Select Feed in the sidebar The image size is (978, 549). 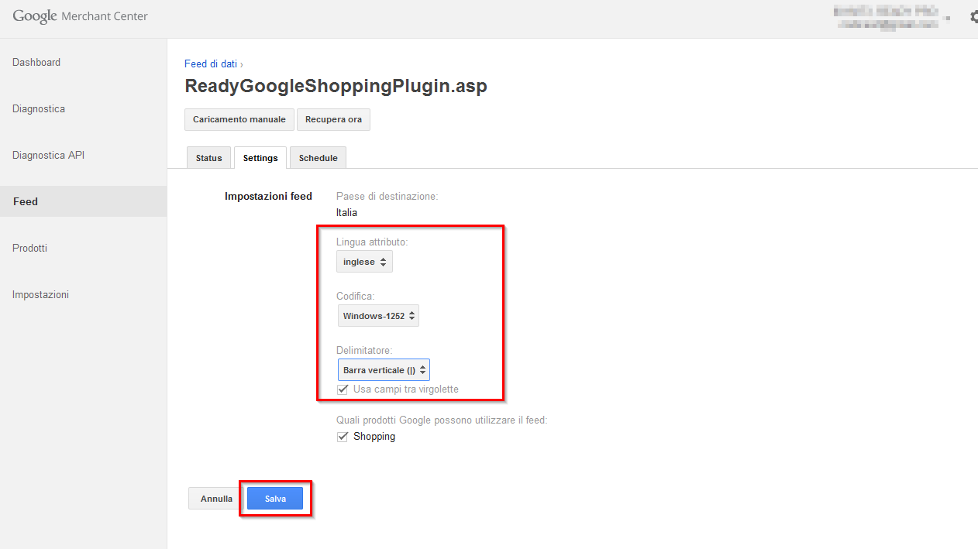(83, 201)
